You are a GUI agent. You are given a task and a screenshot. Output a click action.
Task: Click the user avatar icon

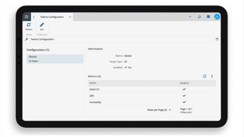(217, 17)
